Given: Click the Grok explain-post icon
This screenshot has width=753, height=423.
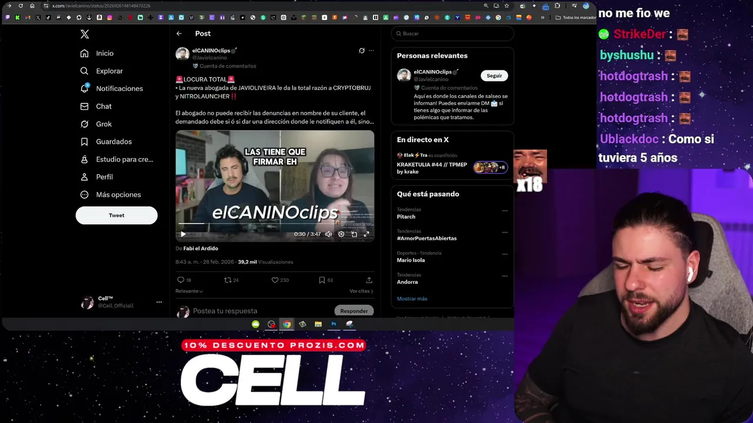Looking at the screenshot, I should [x=362, y=51].
